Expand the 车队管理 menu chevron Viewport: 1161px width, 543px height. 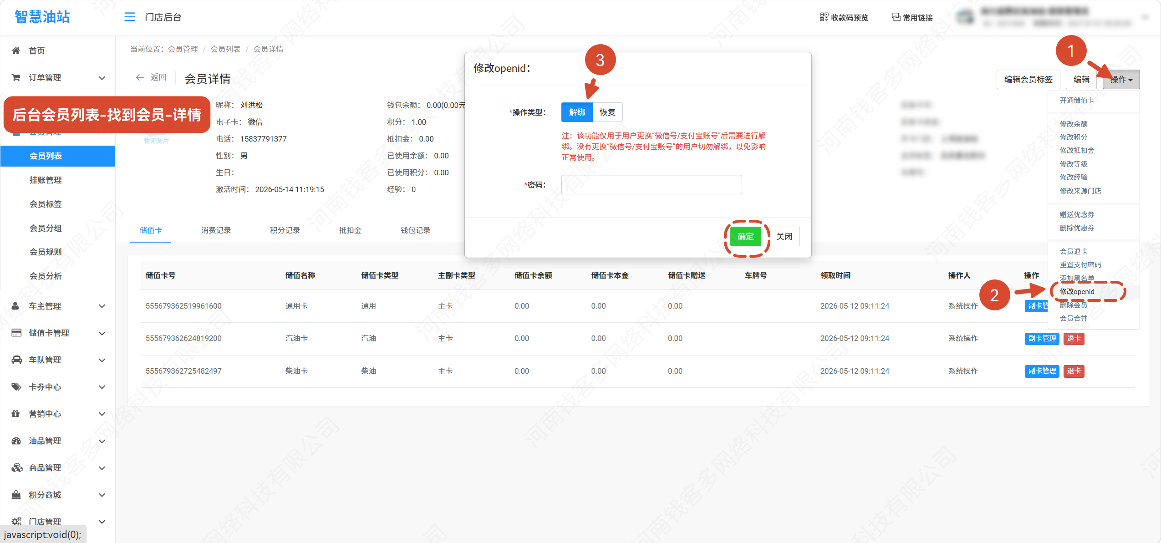(x=102, y=360)
